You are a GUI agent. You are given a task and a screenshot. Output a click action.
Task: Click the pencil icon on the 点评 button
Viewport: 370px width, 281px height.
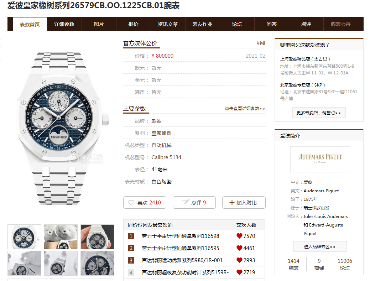185,202
